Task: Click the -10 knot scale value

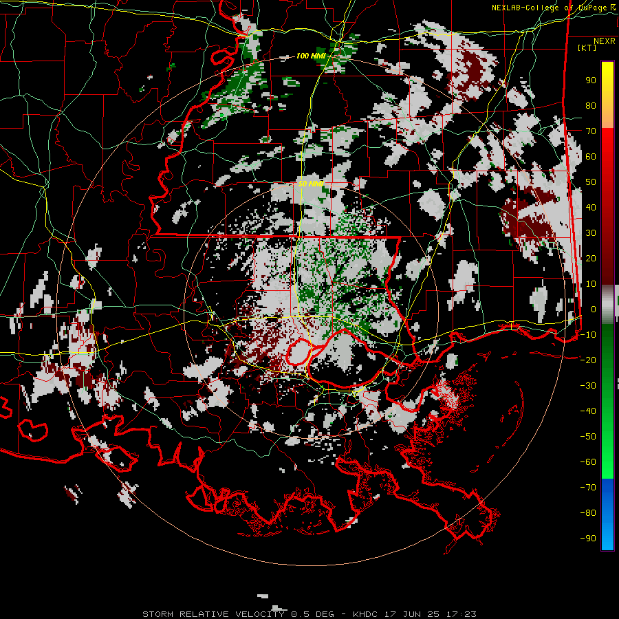Action: (x=588, y=334)
